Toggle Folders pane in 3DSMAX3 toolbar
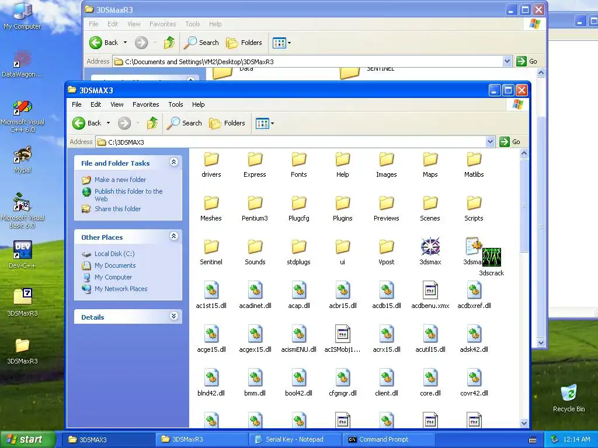 [227, 123]
